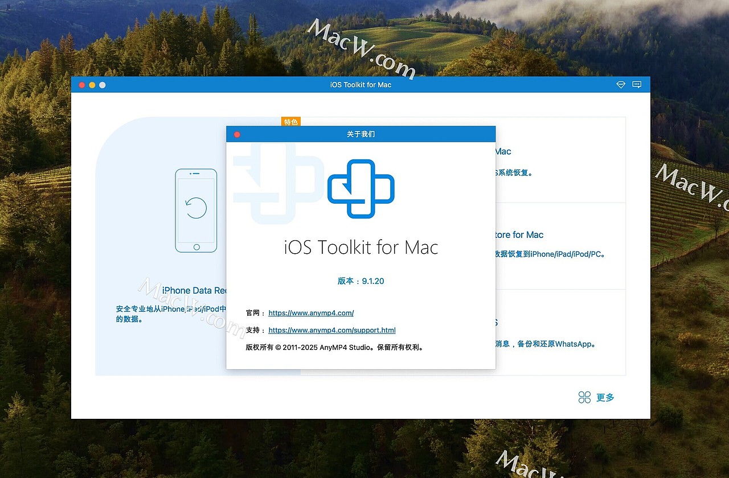The width and height of the screenshot is (729, 478).
Task: Open the feedback speech-bubble icon in the title bar
Action: click(636, 84)
